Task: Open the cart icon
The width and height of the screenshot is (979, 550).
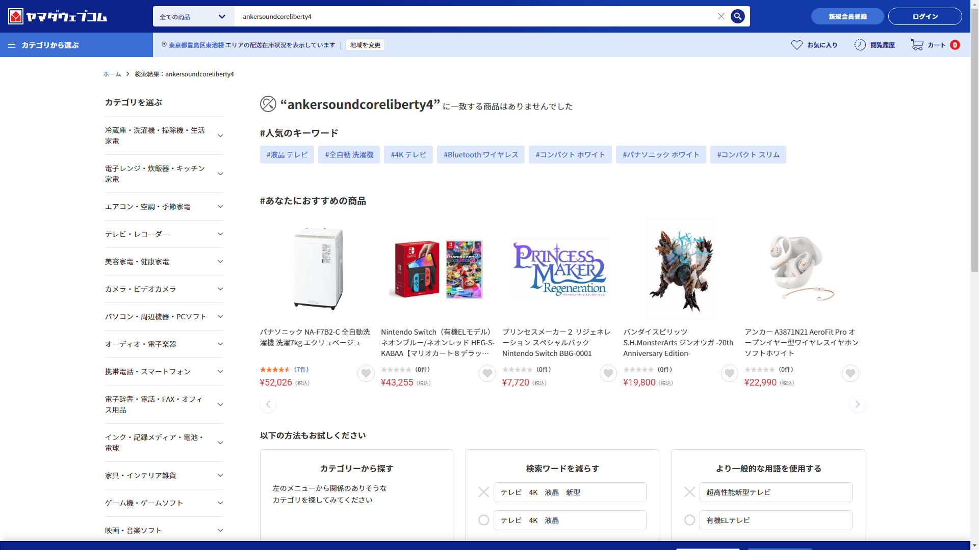Action: pyautogui.click(x=917, y=45)
